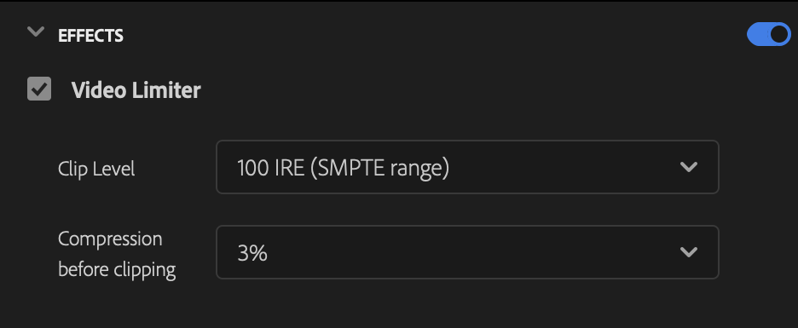Select the Video Limiter label

[x=136, y=90]
